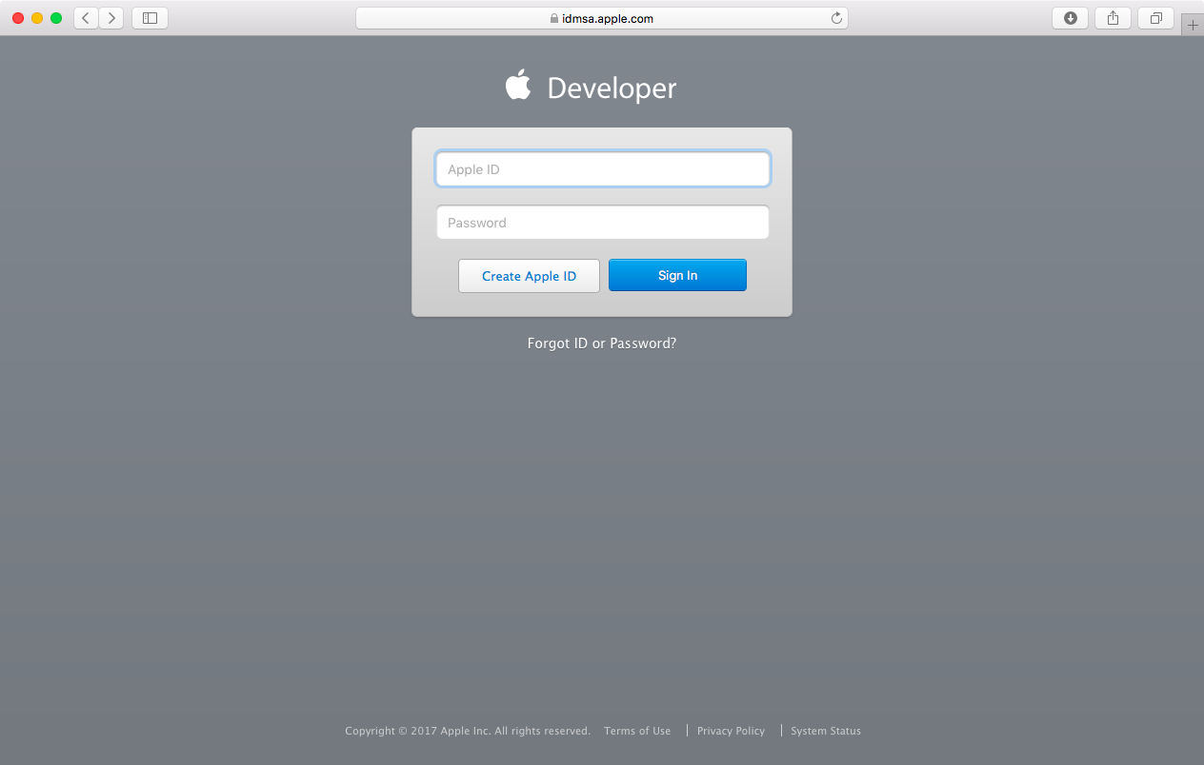Click the Developer heading text

612,88
